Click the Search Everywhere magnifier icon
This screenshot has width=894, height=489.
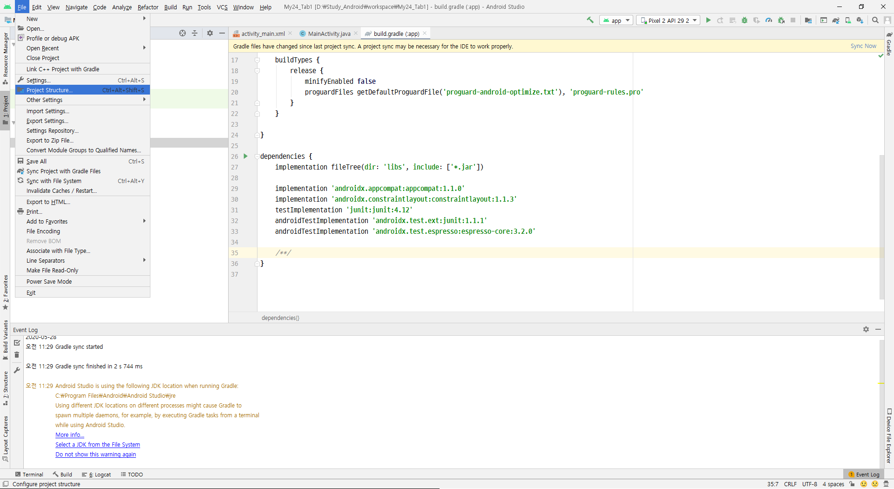[875, 20]
